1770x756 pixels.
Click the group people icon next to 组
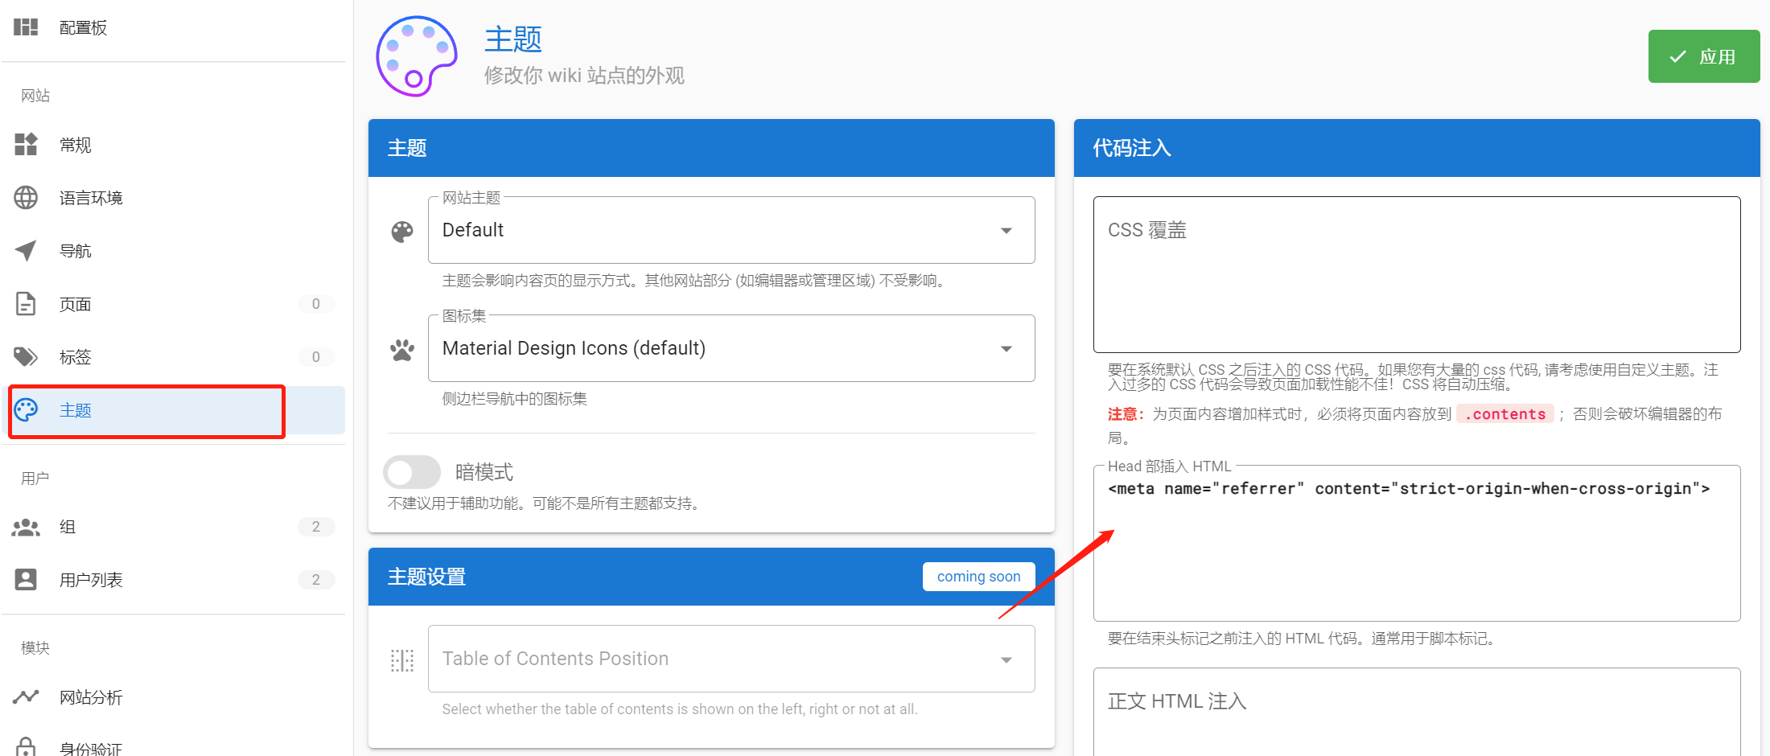(26, 527)
